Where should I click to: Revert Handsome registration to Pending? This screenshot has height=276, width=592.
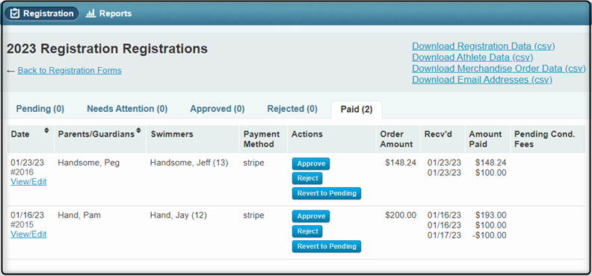(327, 193)
